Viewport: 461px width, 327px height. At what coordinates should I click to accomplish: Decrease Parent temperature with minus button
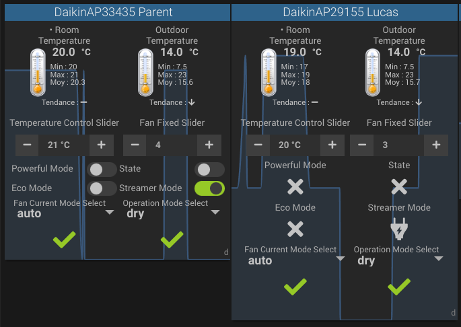click(x=27, y=145)
